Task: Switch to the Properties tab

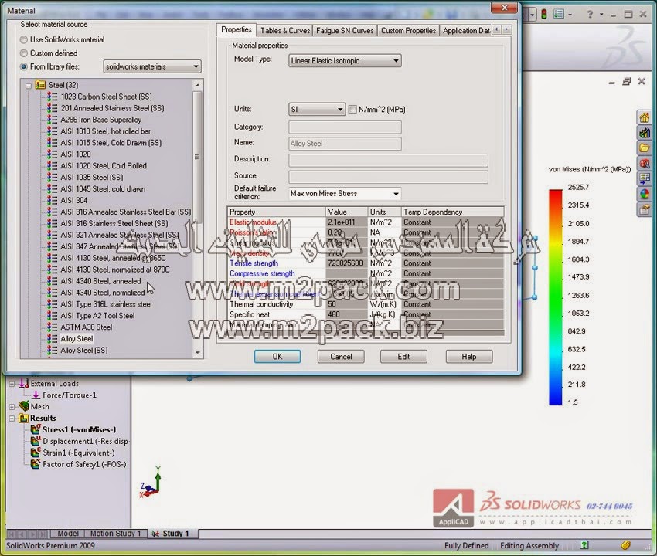Action: coord(237,29)
